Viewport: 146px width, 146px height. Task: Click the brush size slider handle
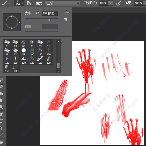[x=49, y=20]
